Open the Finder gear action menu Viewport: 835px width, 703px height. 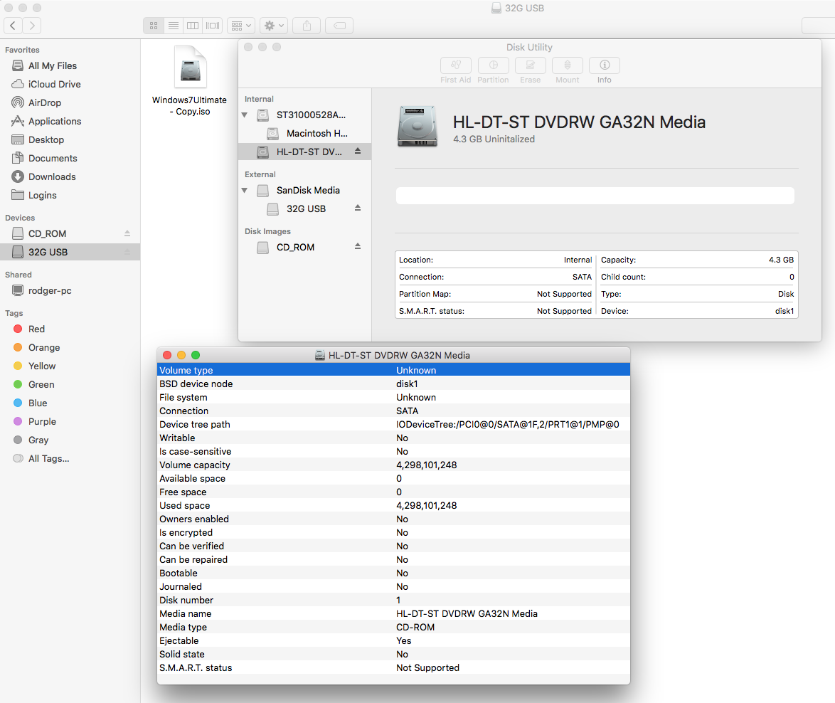tap(274, 26)
